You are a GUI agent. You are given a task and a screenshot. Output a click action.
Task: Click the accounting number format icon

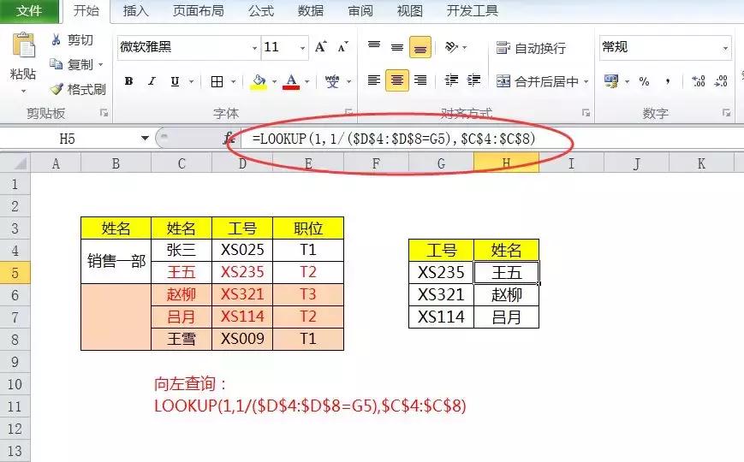610,81
